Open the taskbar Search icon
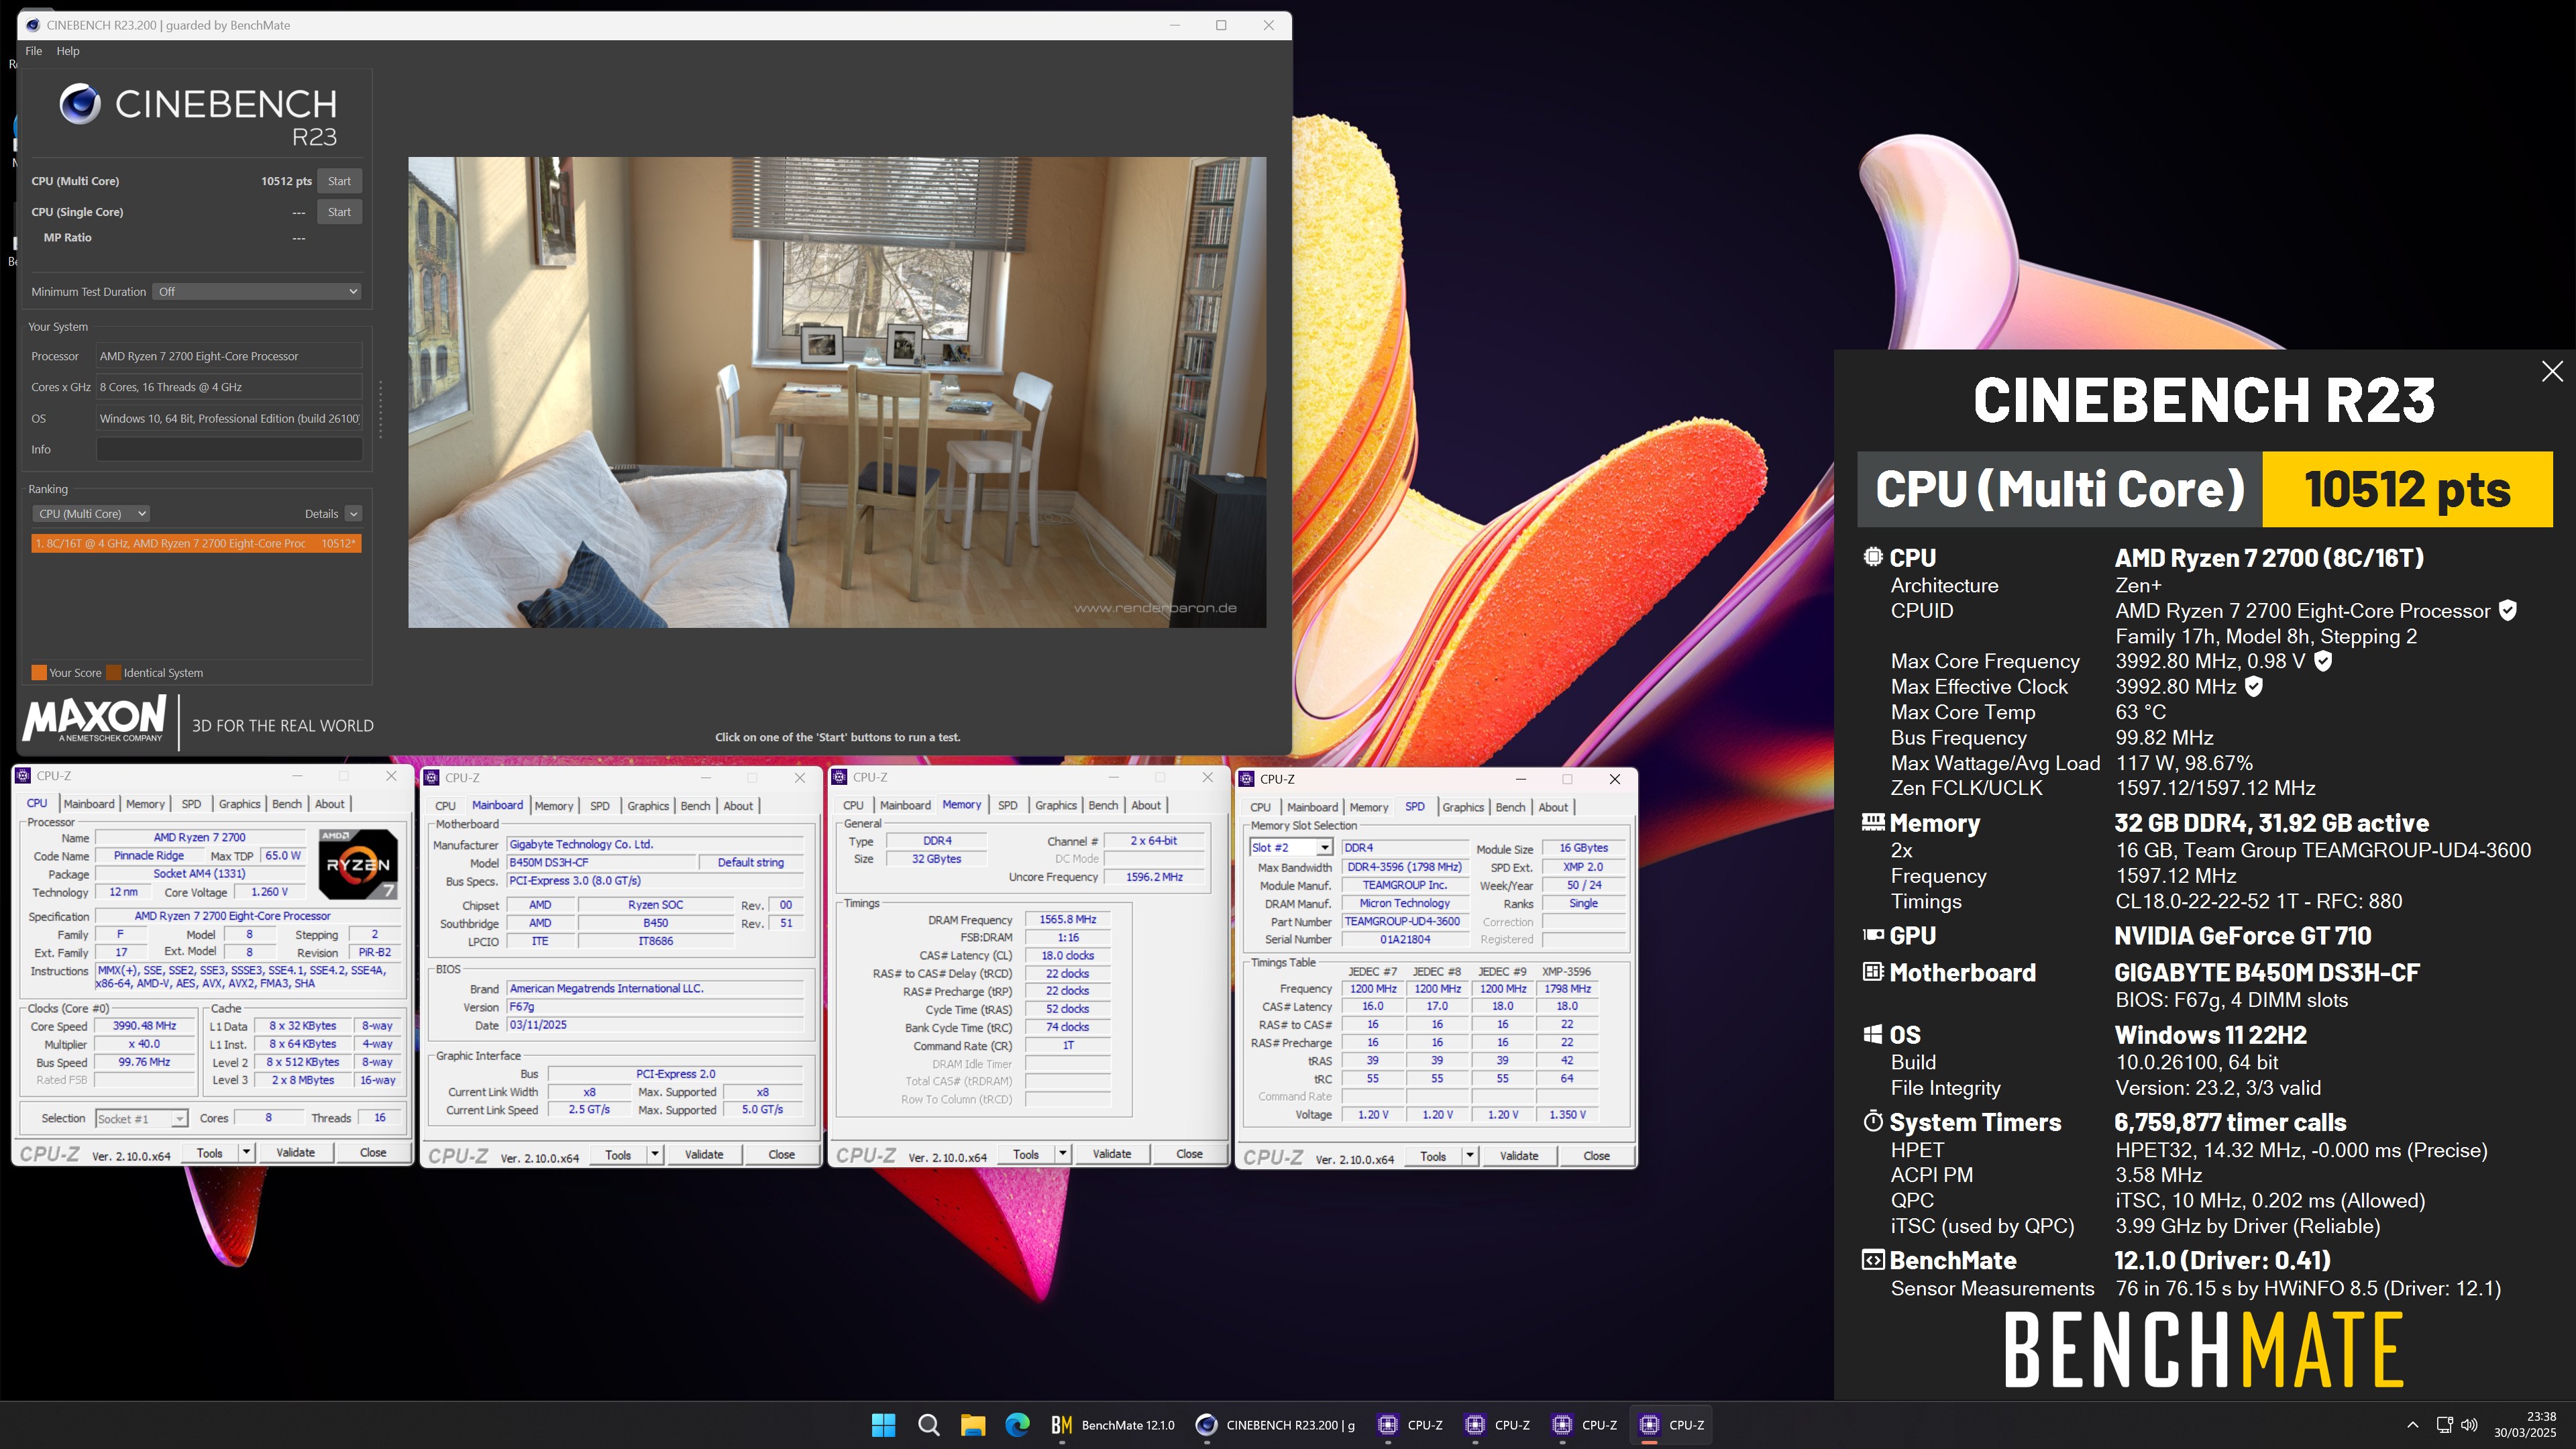The image size is (2576, 1449). [928, 1425]
